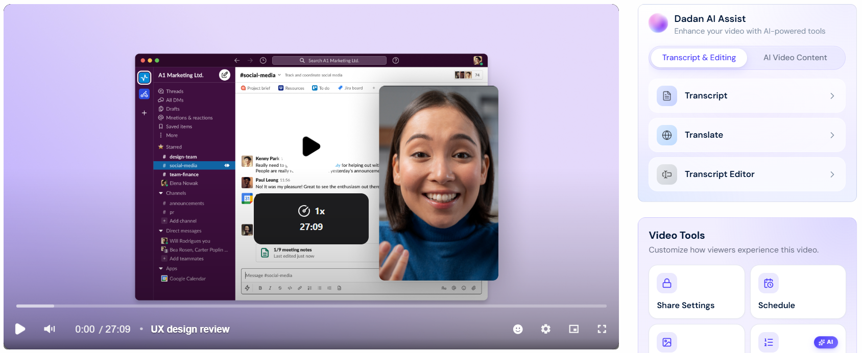Open the Schedule card

pos(798,292)
